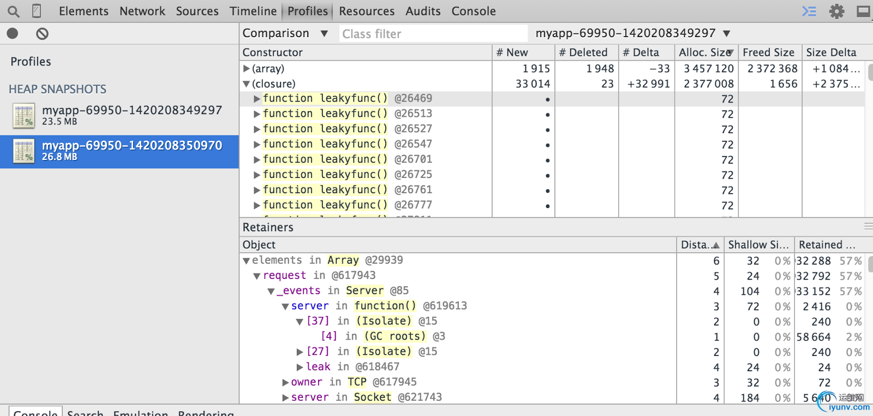873x416 pixels.
Task: Open DevTools settings gear
Action: tap(836, 11)
